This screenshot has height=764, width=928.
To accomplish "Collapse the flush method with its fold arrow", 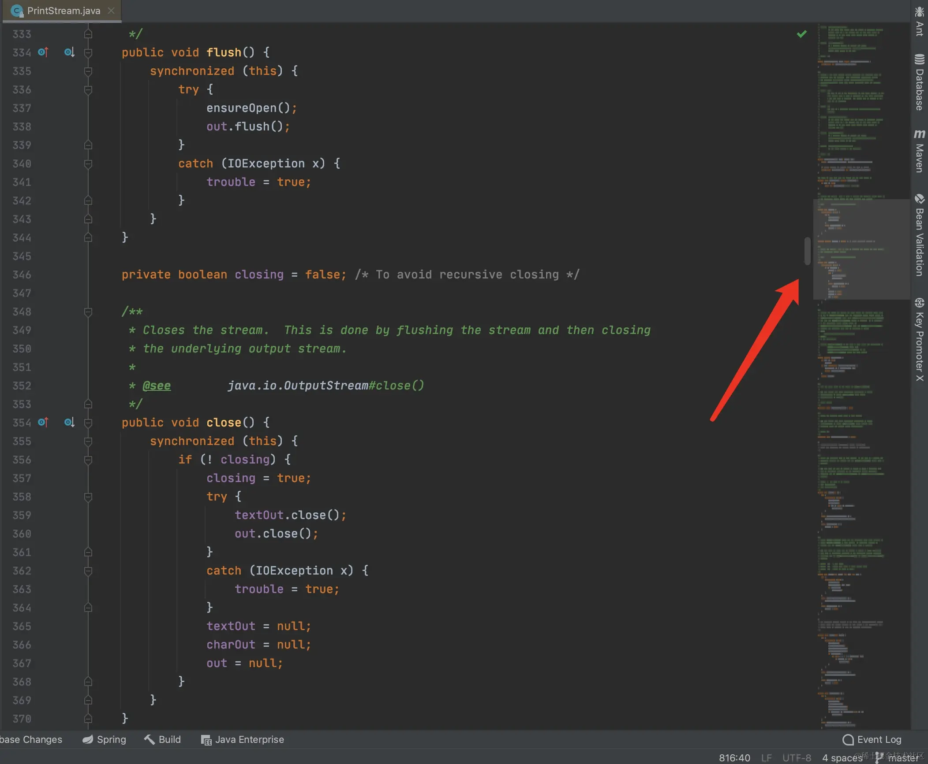I will click(88, 52).
